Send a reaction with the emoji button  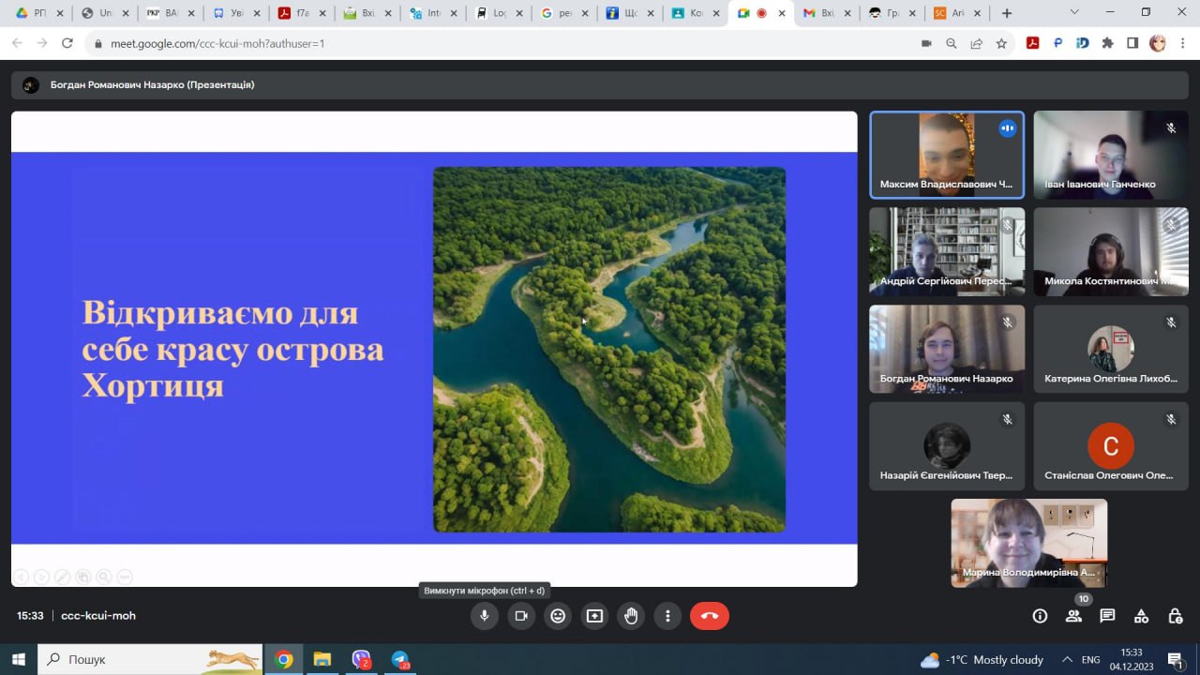coord(558,616)
